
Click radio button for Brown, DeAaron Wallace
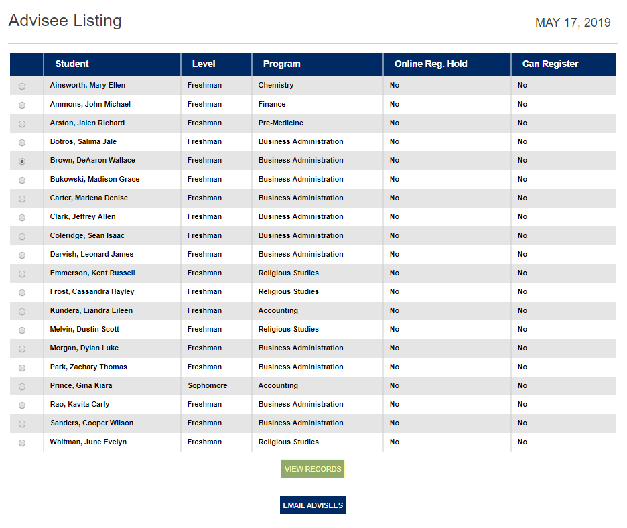(x=22, y=161)
